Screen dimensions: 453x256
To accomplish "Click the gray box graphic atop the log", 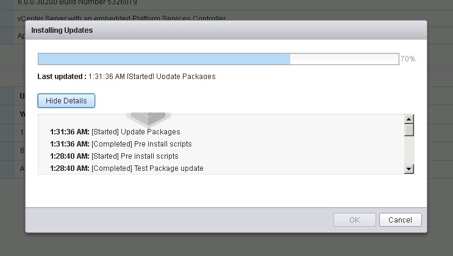I will pyautogui.click(x=148, y=119).
